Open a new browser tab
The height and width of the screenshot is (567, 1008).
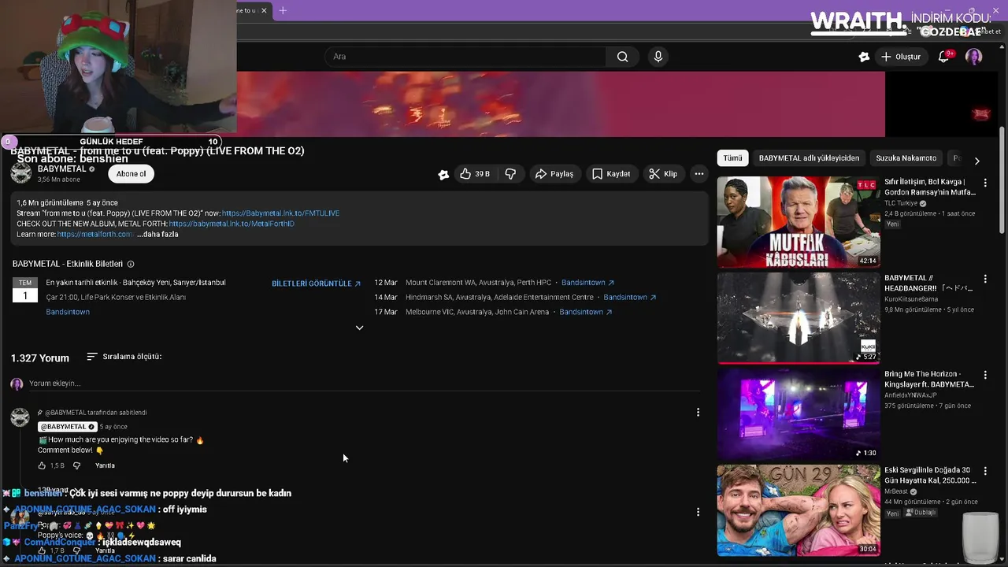(283, 10)
